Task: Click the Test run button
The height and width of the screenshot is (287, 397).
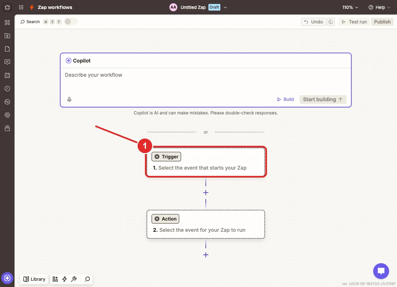Action: (354, 22)
